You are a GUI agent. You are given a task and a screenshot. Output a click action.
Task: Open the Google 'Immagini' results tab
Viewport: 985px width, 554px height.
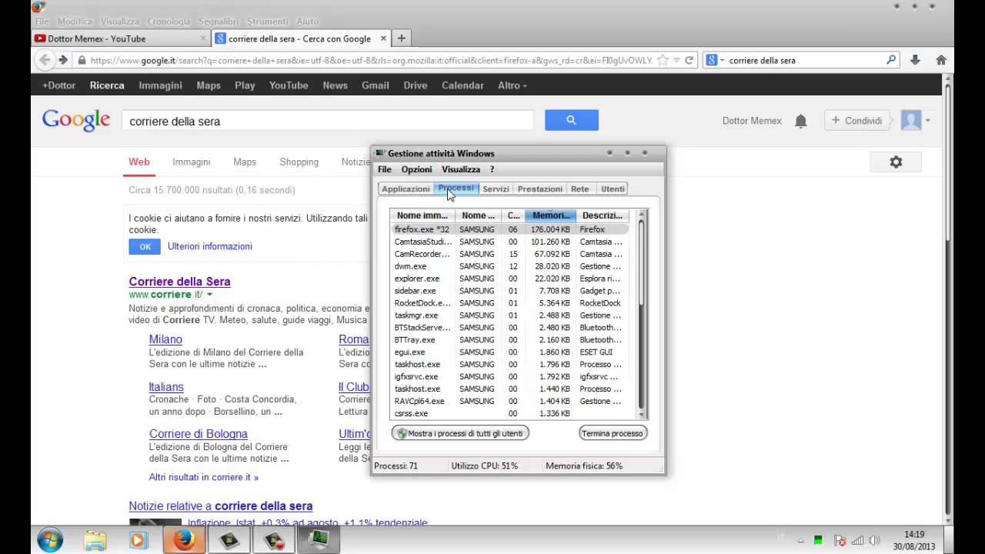coord(191,162)
